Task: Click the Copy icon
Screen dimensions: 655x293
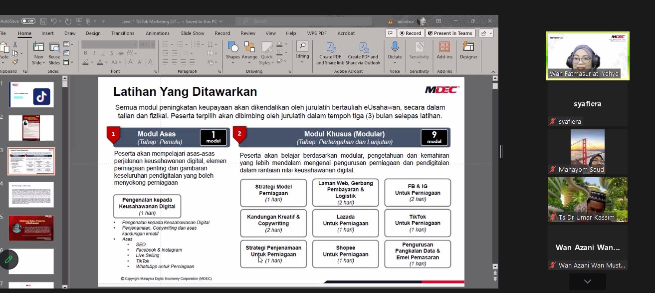Action: tap(15, 53)
